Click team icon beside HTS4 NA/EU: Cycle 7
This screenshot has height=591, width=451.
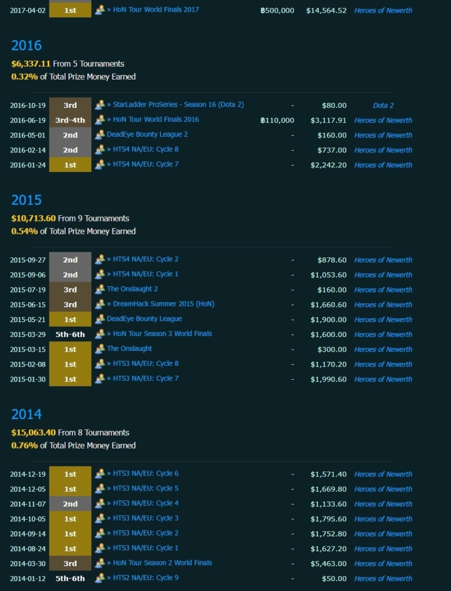tap(99, 164)
